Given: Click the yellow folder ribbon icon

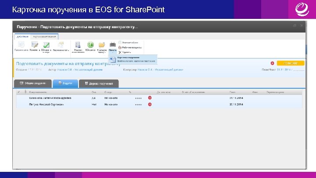Looking at the screenshot, I should (x=102, y=45).
